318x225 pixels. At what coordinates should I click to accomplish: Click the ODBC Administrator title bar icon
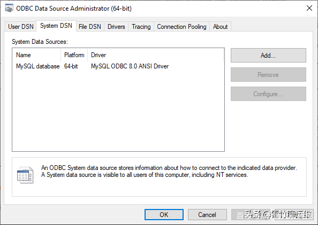point(9,9)
